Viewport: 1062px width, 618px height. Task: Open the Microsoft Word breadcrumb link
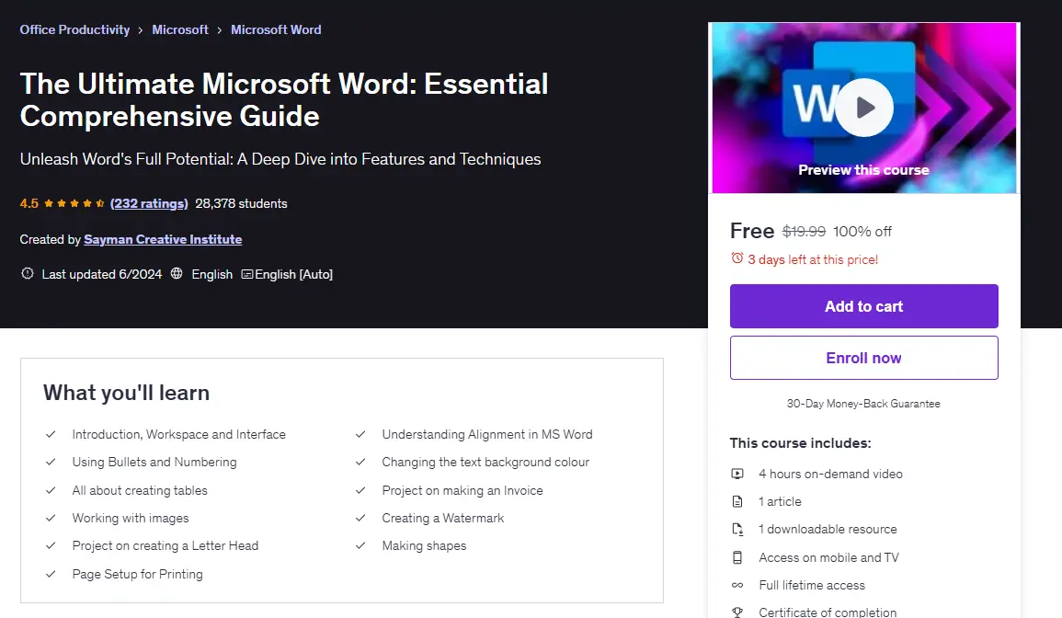point(276,29)
